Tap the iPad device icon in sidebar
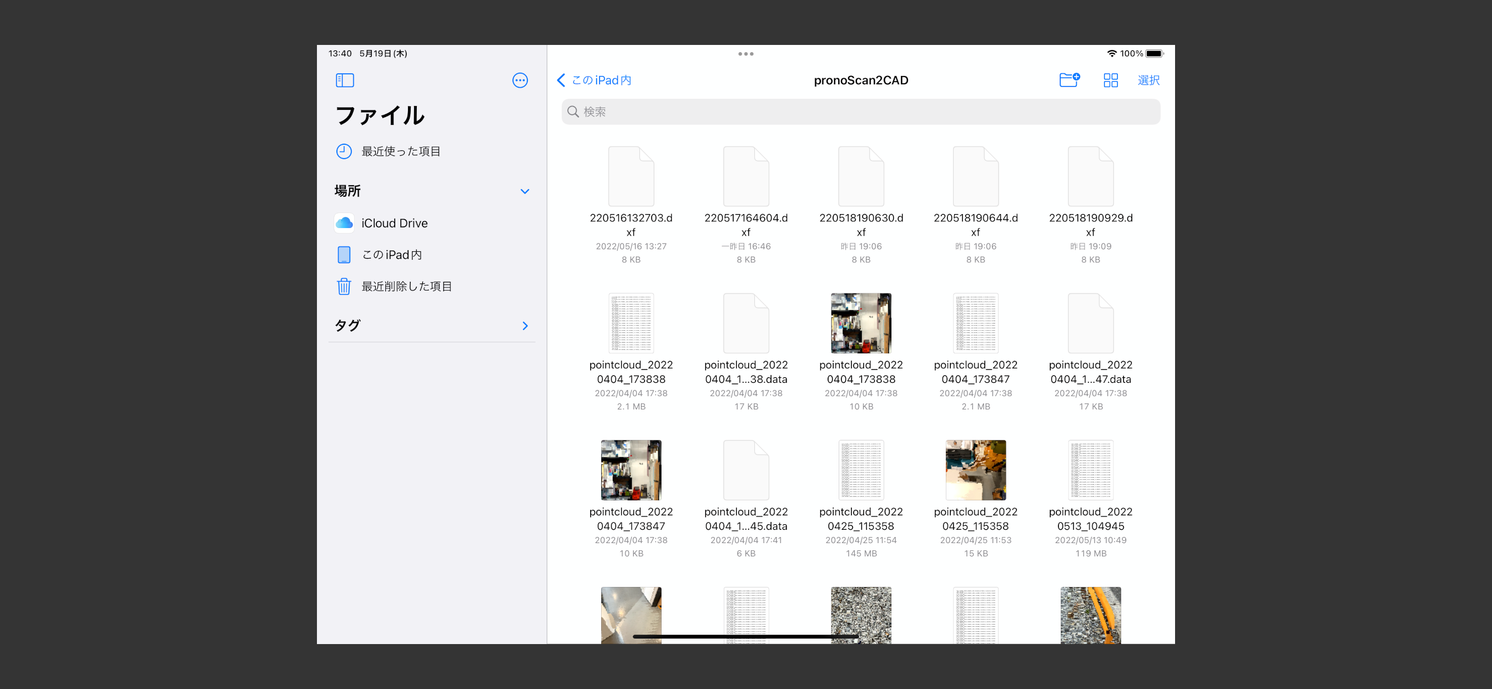This screenshot has width=1492, height=689. pyautogui.click(x=344, y=255)
